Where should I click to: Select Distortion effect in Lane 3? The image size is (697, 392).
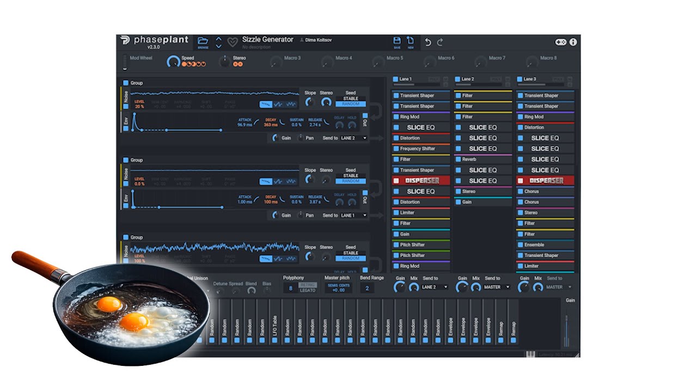(545, 127)
